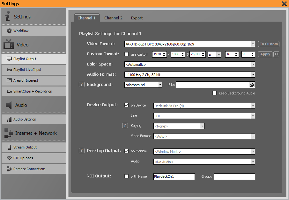Click the Area of Interest frame icon
This screenshot has width=289, height=200.
tap(9, 80)
